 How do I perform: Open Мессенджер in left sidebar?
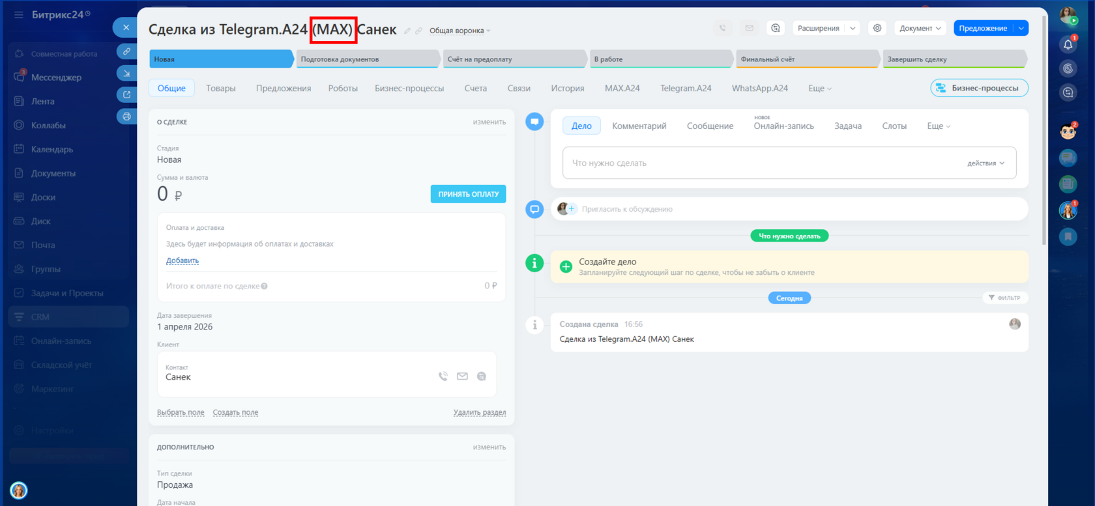56,77
